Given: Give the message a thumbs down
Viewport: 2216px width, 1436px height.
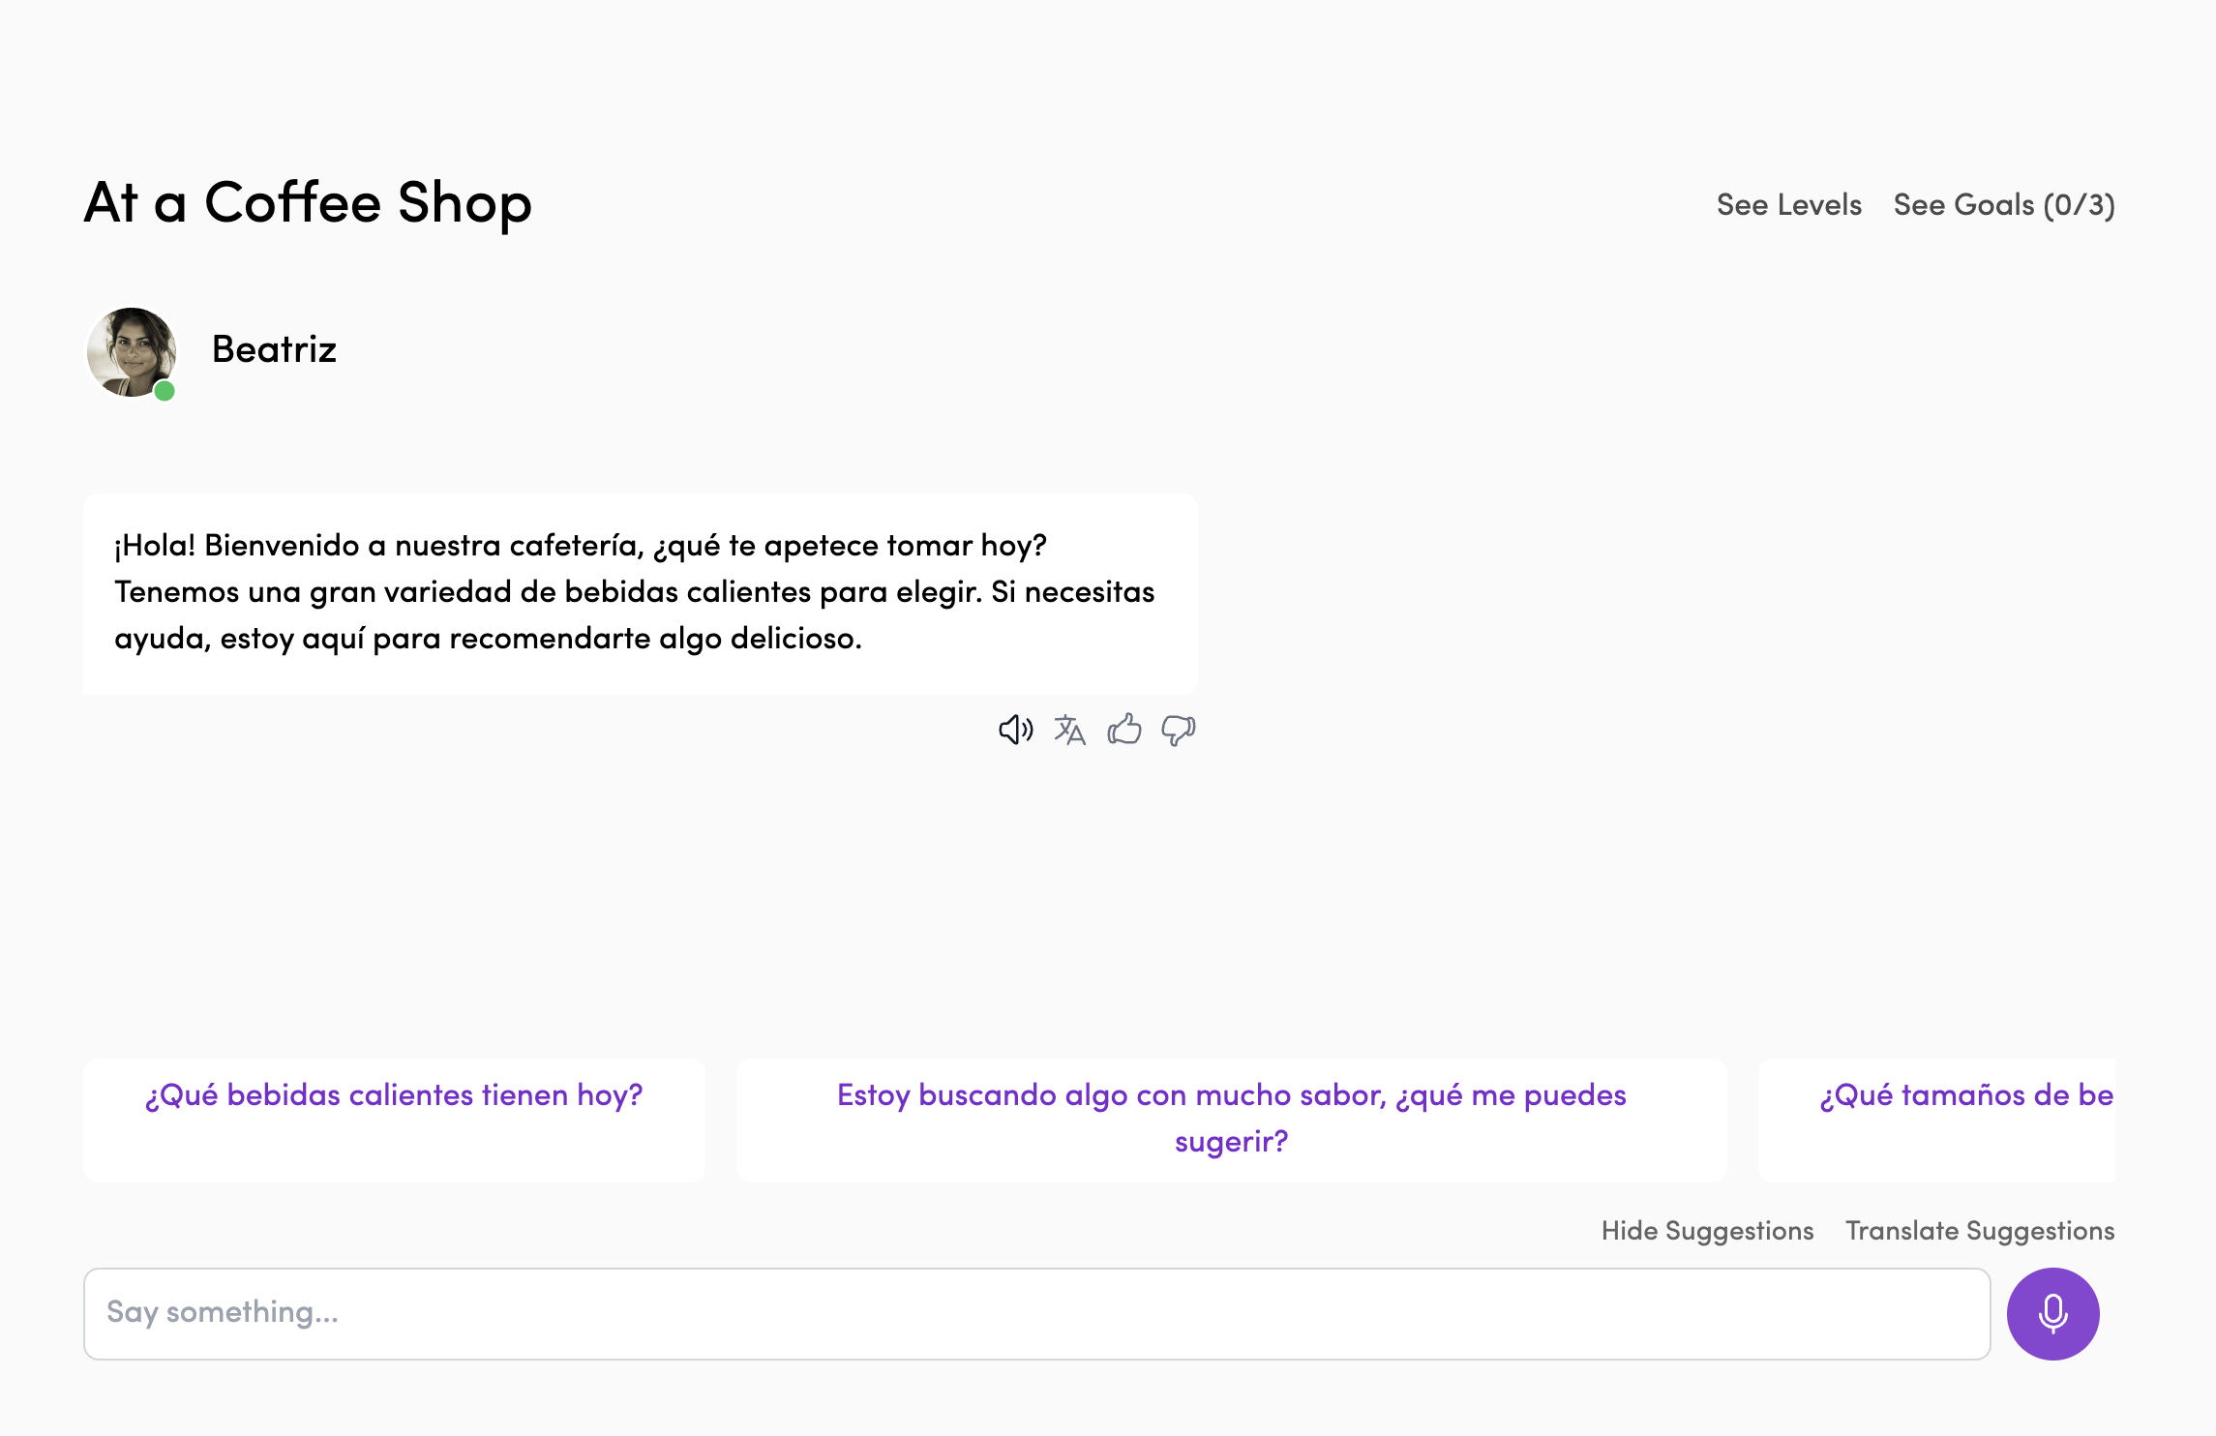Looking at the screenshot, I should 1178,730.
